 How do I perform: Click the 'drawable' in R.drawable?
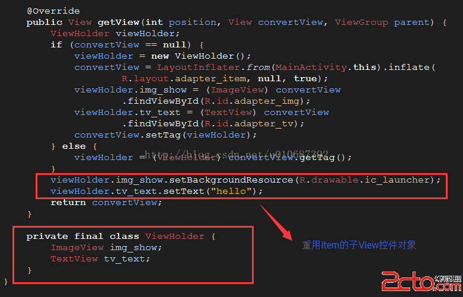pyautogui.click(x=335, y=180)
